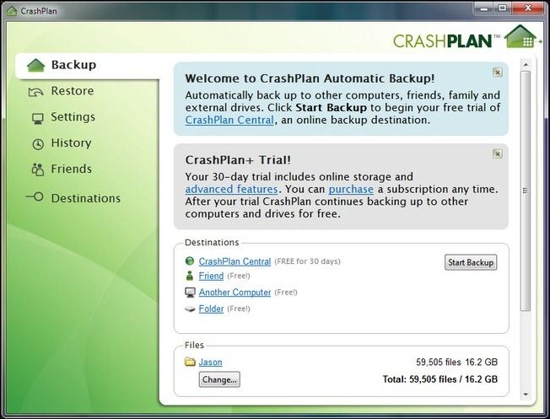Click the Settings monitor icon in sidebar
This screenshot has height=419, width=550.
pos(37,119)
